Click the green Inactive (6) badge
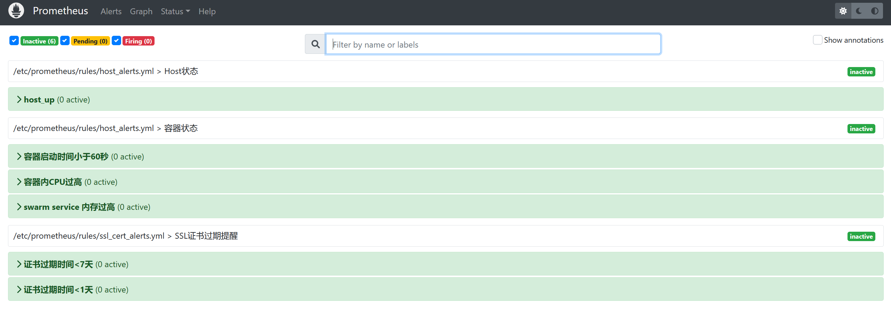891x313 pixels. 39,41
